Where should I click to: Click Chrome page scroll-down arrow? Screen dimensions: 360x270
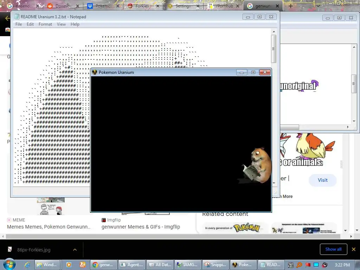[357, 230]
